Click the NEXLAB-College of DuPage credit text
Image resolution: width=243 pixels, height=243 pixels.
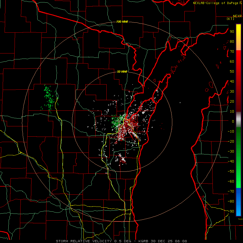point(217,3)
